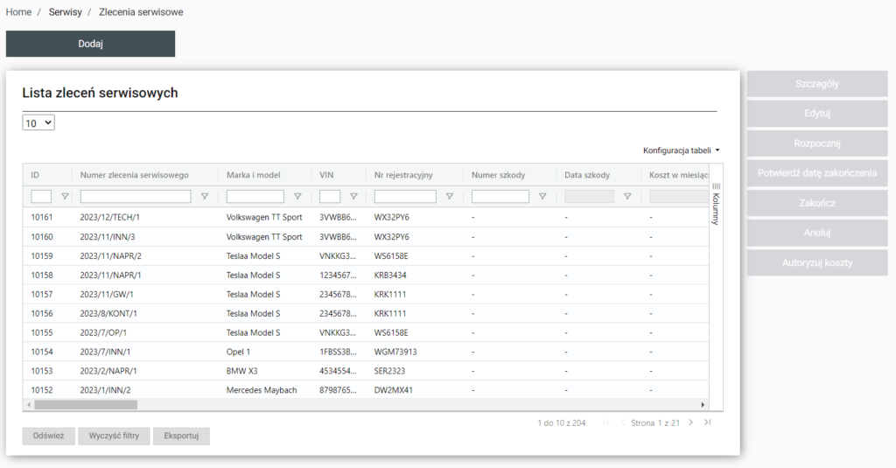Viewport: 896px width, 468px height.
Task: Open filter for Numer zlecenia serwisowego column
Action: coord(205,197)
